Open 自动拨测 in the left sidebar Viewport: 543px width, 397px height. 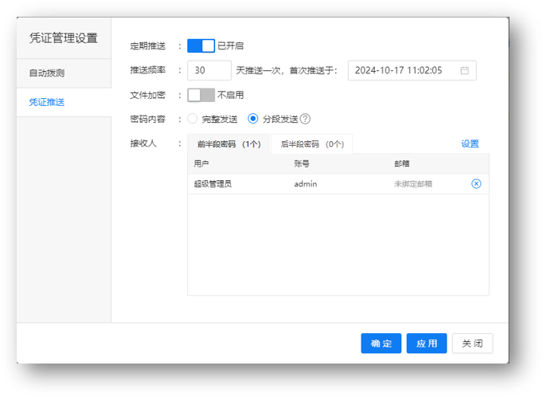[47, 73]
